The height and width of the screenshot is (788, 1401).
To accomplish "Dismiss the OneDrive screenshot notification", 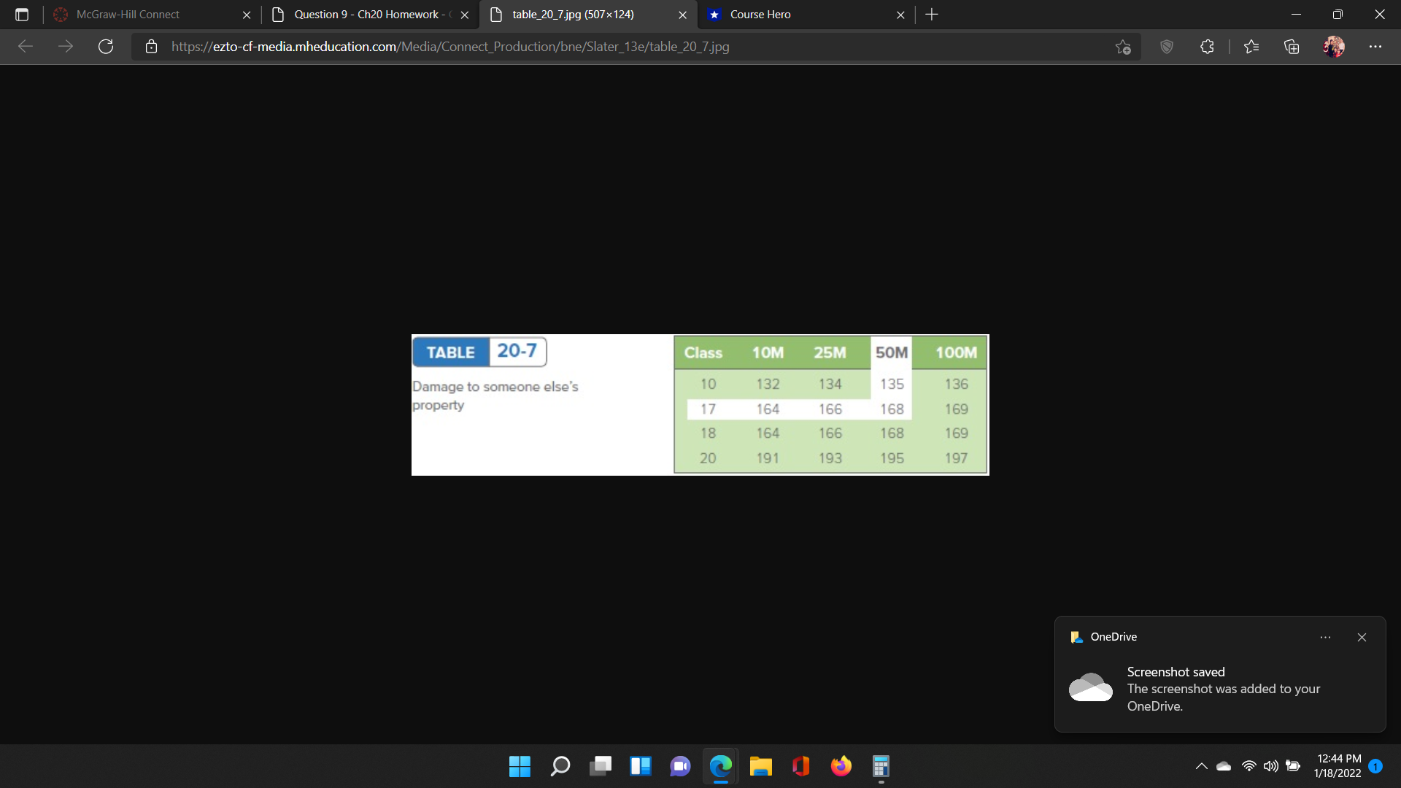I will coord(1362,637).
